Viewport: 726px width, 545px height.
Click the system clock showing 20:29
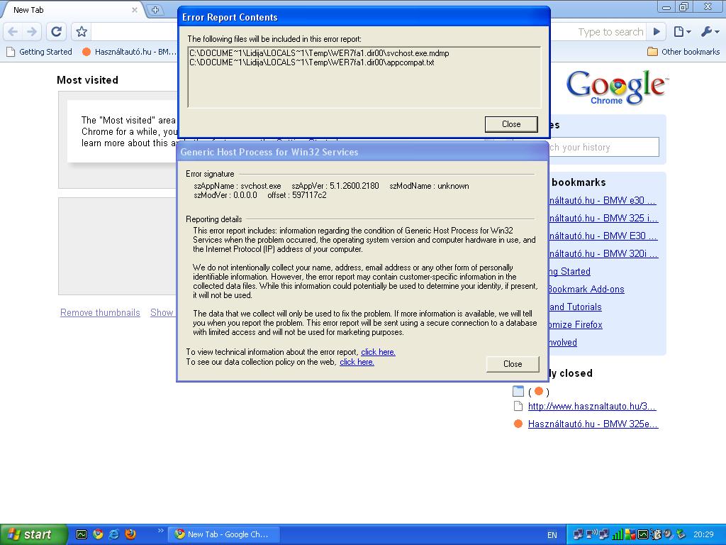point(703,535)
